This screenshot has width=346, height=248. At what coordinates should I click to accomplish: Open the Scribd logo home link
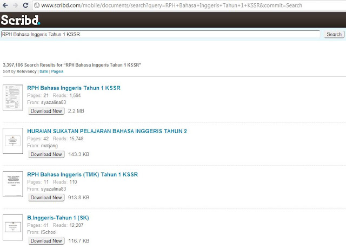click(x=21, y=20)
